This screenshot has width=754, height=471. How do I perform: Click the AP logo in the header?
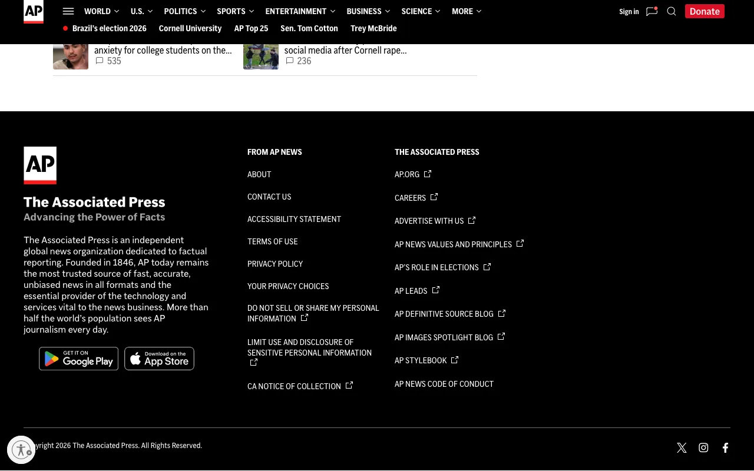click(x=34, y=12)
